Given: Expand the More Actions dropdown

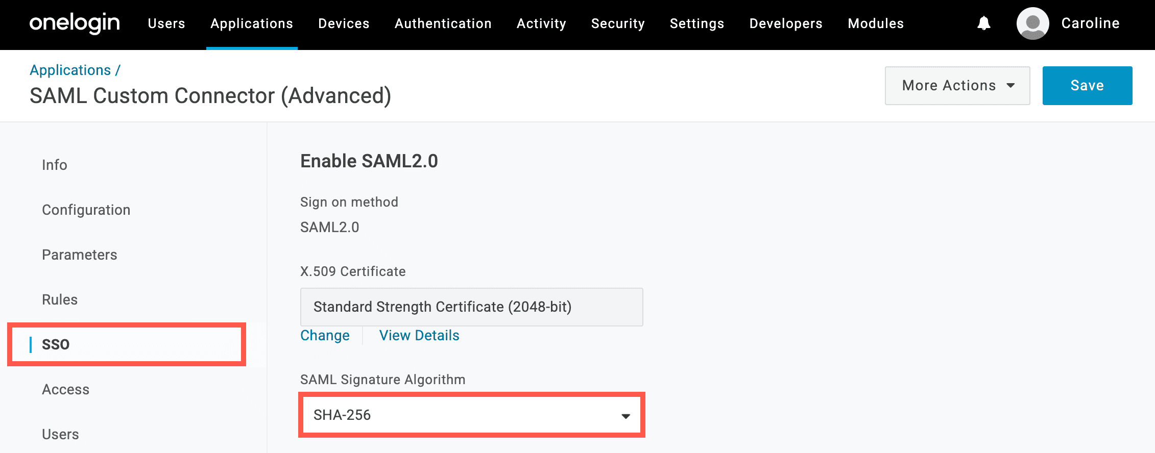Looking at the screenshot, I should pos(957,86).
